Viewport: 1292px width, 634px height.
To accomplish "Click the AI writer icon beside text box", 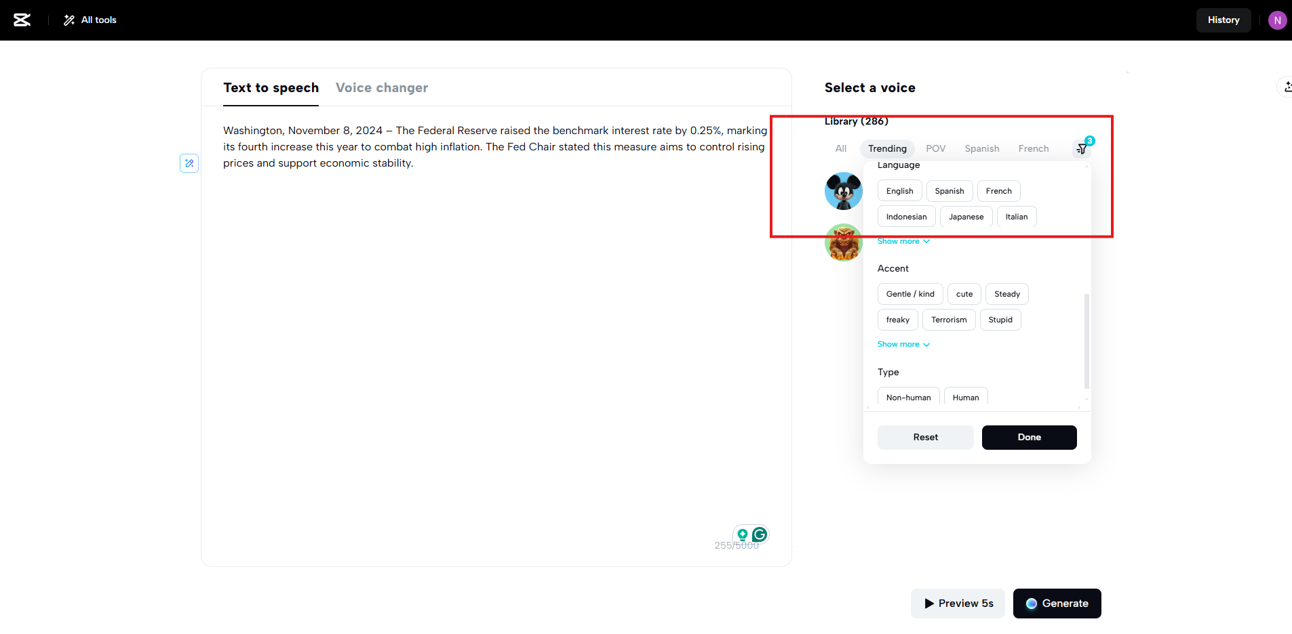I will coord(189,163).
